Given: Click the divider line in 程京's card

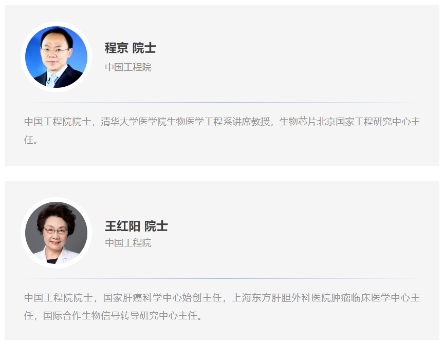Looking at the screenshot, I should [x=221, y=102].
